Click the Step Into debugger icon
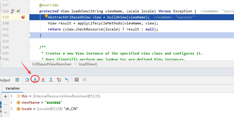The width and height of the screenshot is (234, 117). point(35,80)
